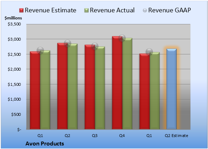Select the 'Revenue Actual' legend label
The image size is (208, 149).
point(112,10)
